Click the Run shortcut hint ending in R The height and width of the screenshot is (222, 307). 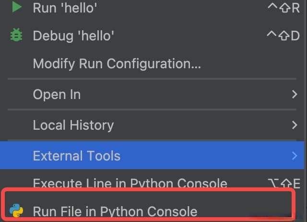tap(283, 8)
